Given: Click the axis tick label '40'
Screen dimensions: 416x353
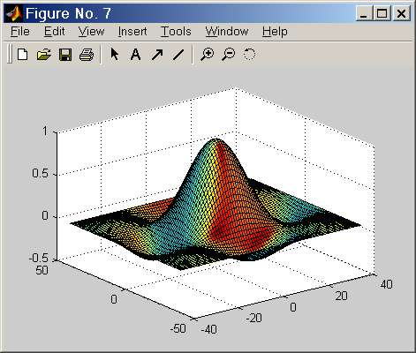Looking at the screenshot, I should point(386,284).
